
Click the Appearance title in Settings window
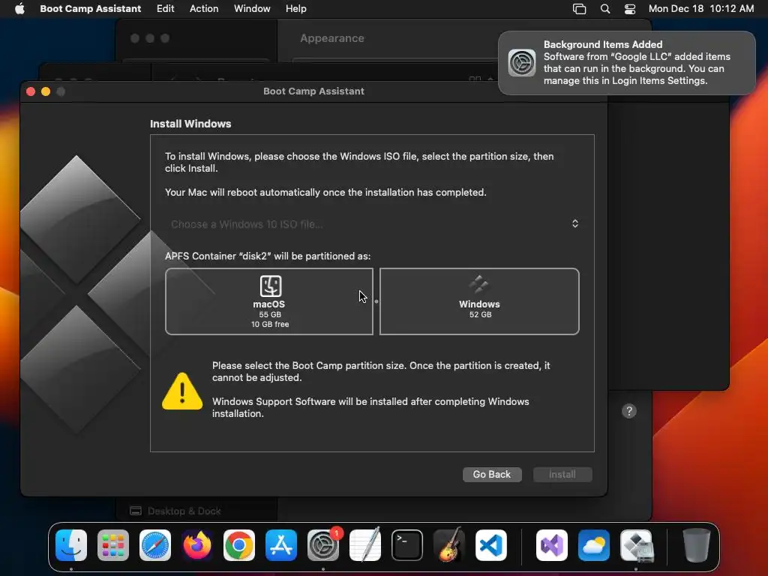pos(332,38)
